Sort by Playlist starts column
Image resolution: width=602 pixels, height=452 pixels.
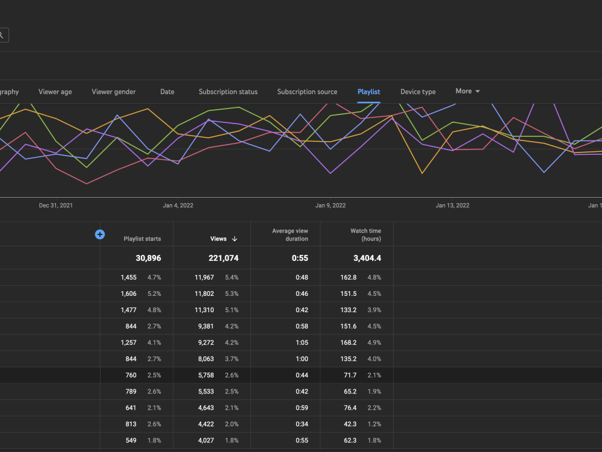pyautogui.click(x=142, y=239)
